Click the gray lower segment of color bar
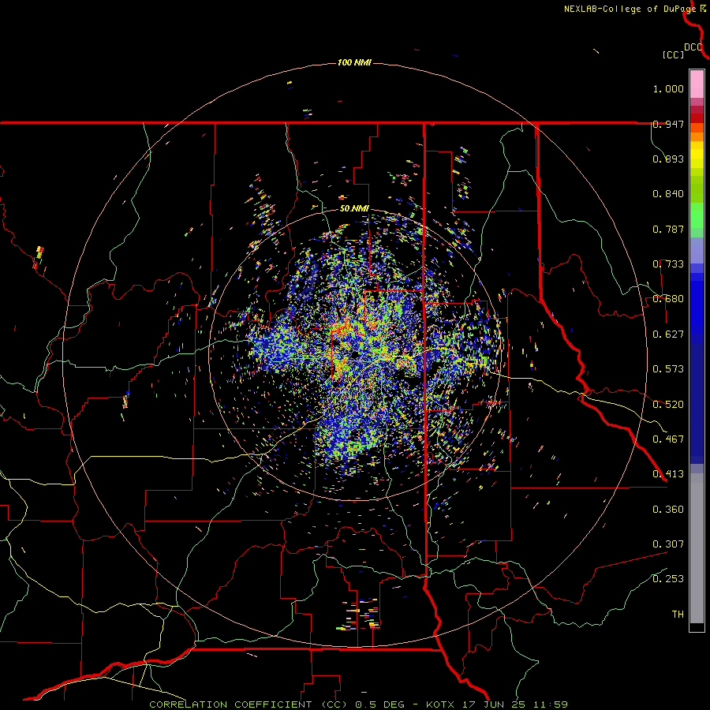This screenshot has width=710, height=710. [697, 548]
